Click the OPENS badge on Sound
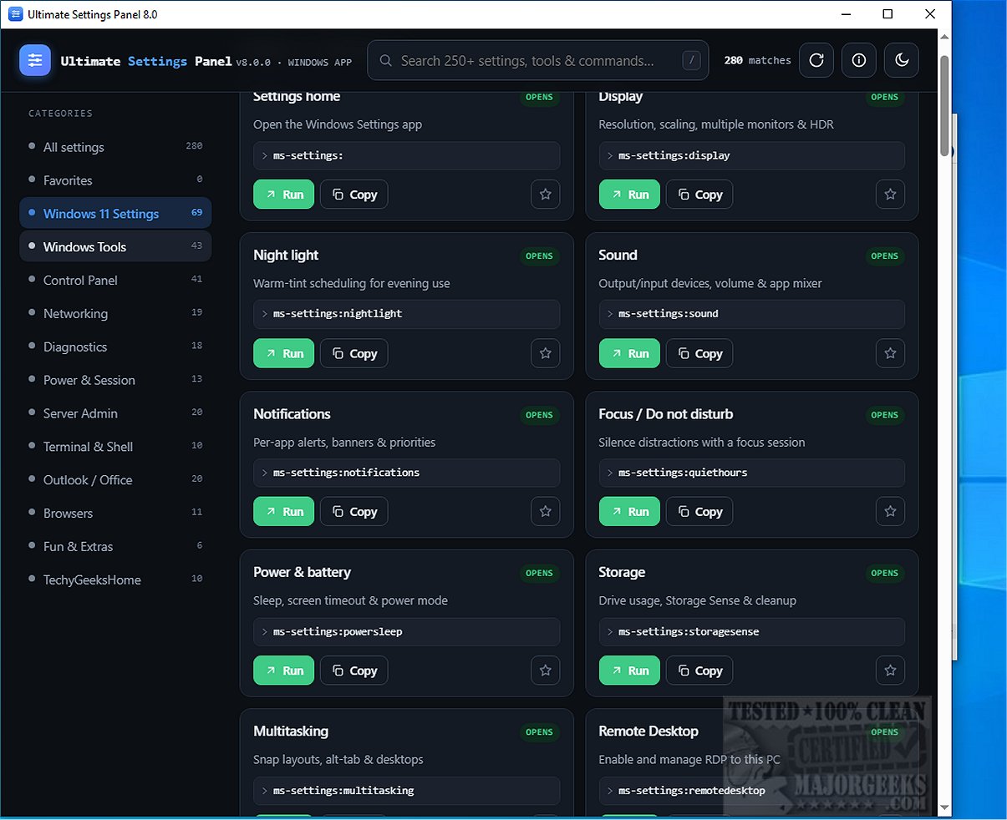The image size is (1007, 820). click(x=884, y=256)
